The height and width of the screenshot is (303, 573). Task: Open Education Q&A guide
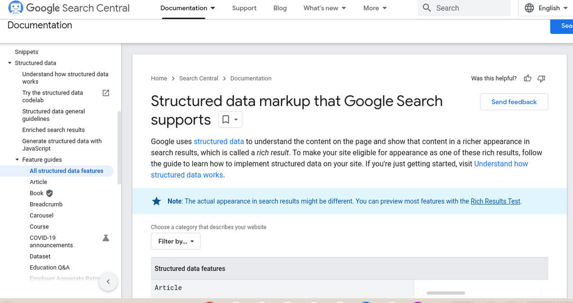pos(50,268)
